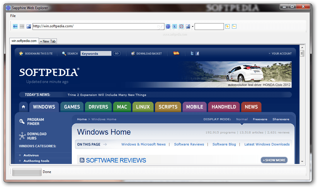Click the Keywords search field
The image size is (318, 188).
pyautogui.click(x=96, y=53)
